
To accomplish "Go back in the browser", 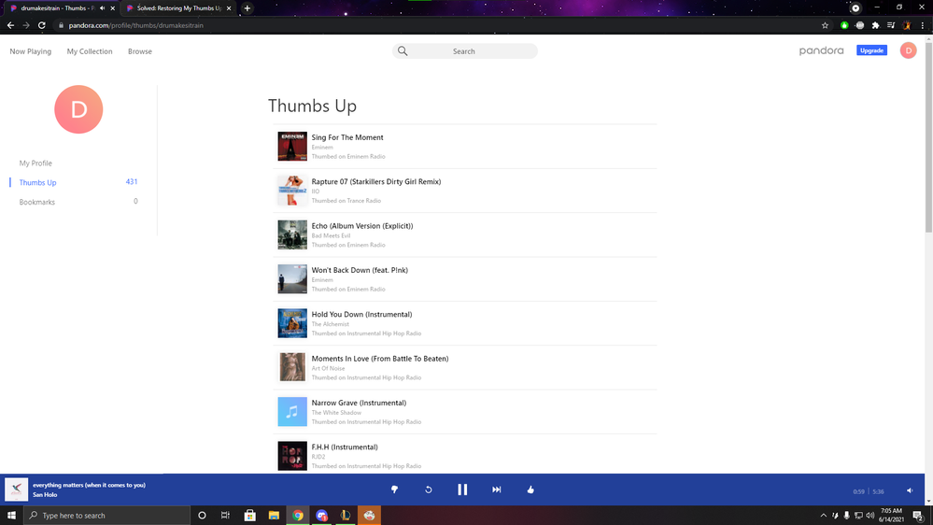I will point(10,25).
